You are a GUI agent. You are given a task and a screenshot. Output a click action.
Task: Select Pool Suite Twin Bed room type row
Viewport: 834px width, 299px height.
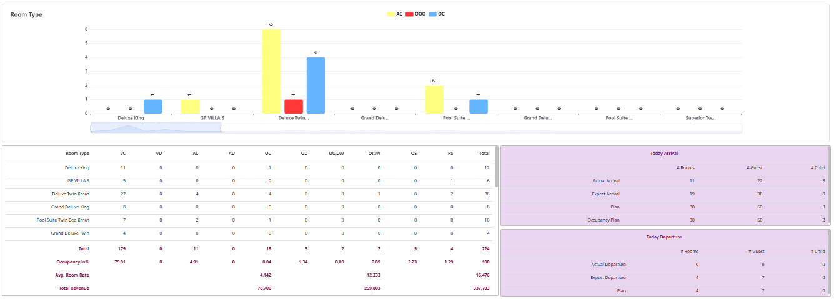coord(62,220)
